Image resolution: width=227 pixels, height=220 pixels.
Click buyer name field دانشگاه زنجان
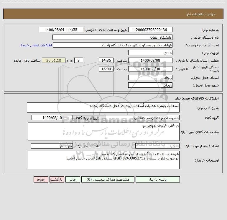coord(112,37)
